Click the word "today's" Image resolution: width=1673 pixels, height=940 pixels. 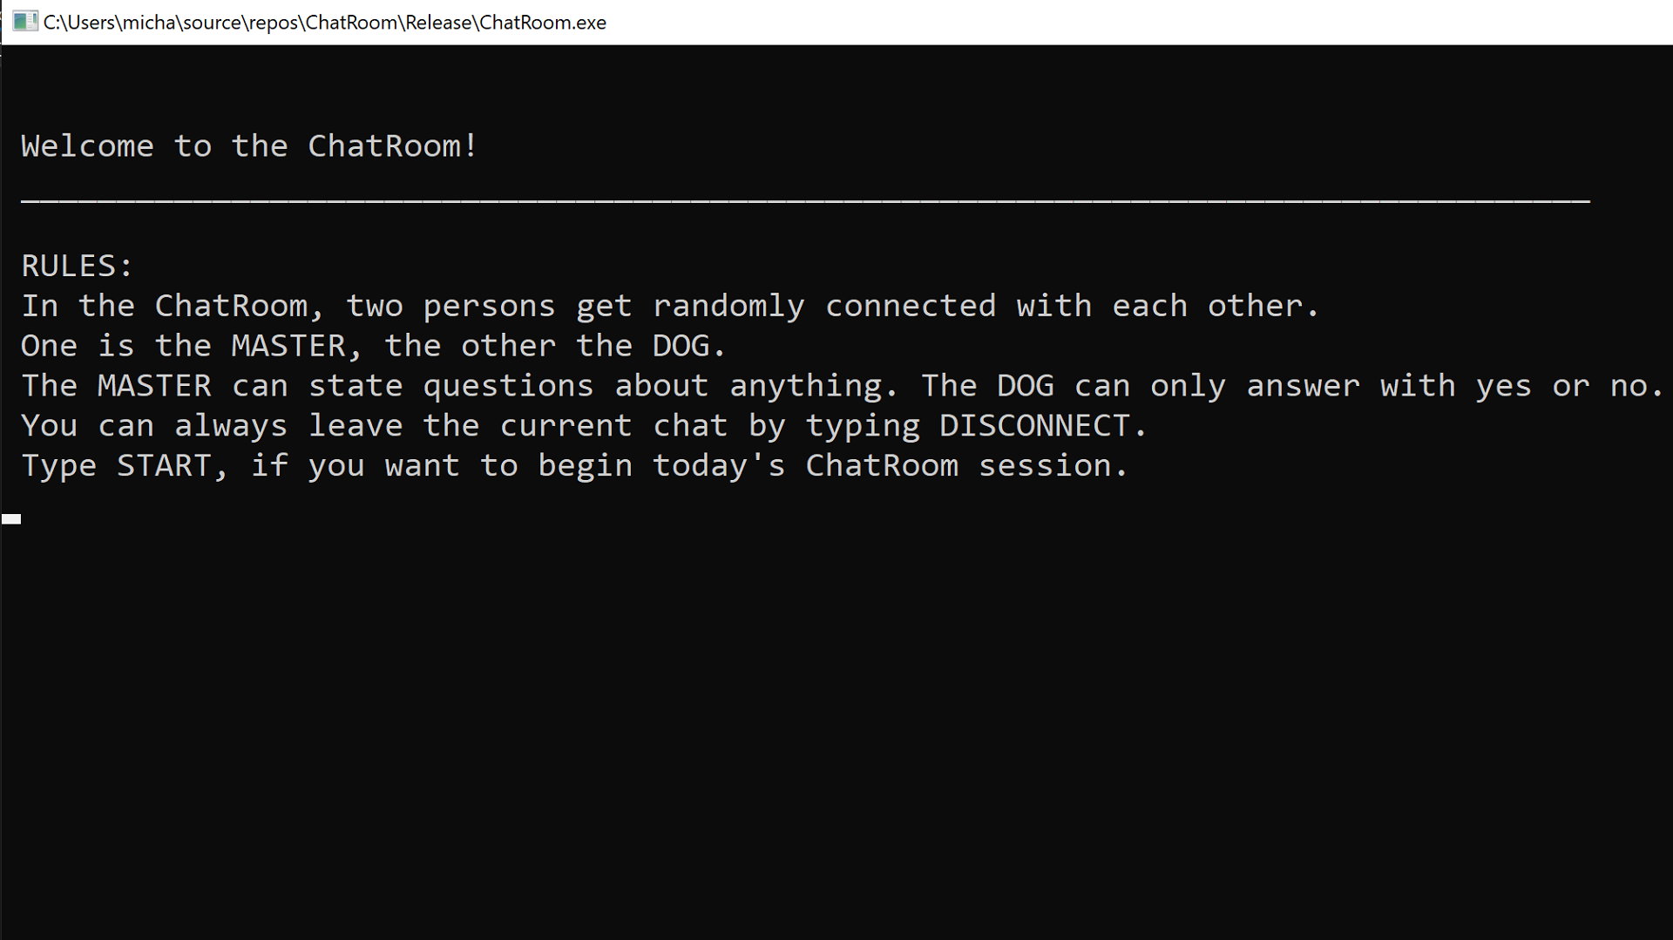click(x=719, y=466)
